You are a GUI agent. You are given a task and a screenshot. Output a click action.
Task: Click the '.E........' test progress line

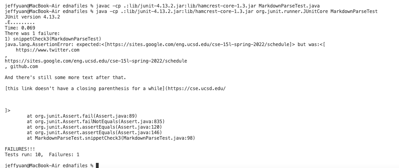pos(20,22)
